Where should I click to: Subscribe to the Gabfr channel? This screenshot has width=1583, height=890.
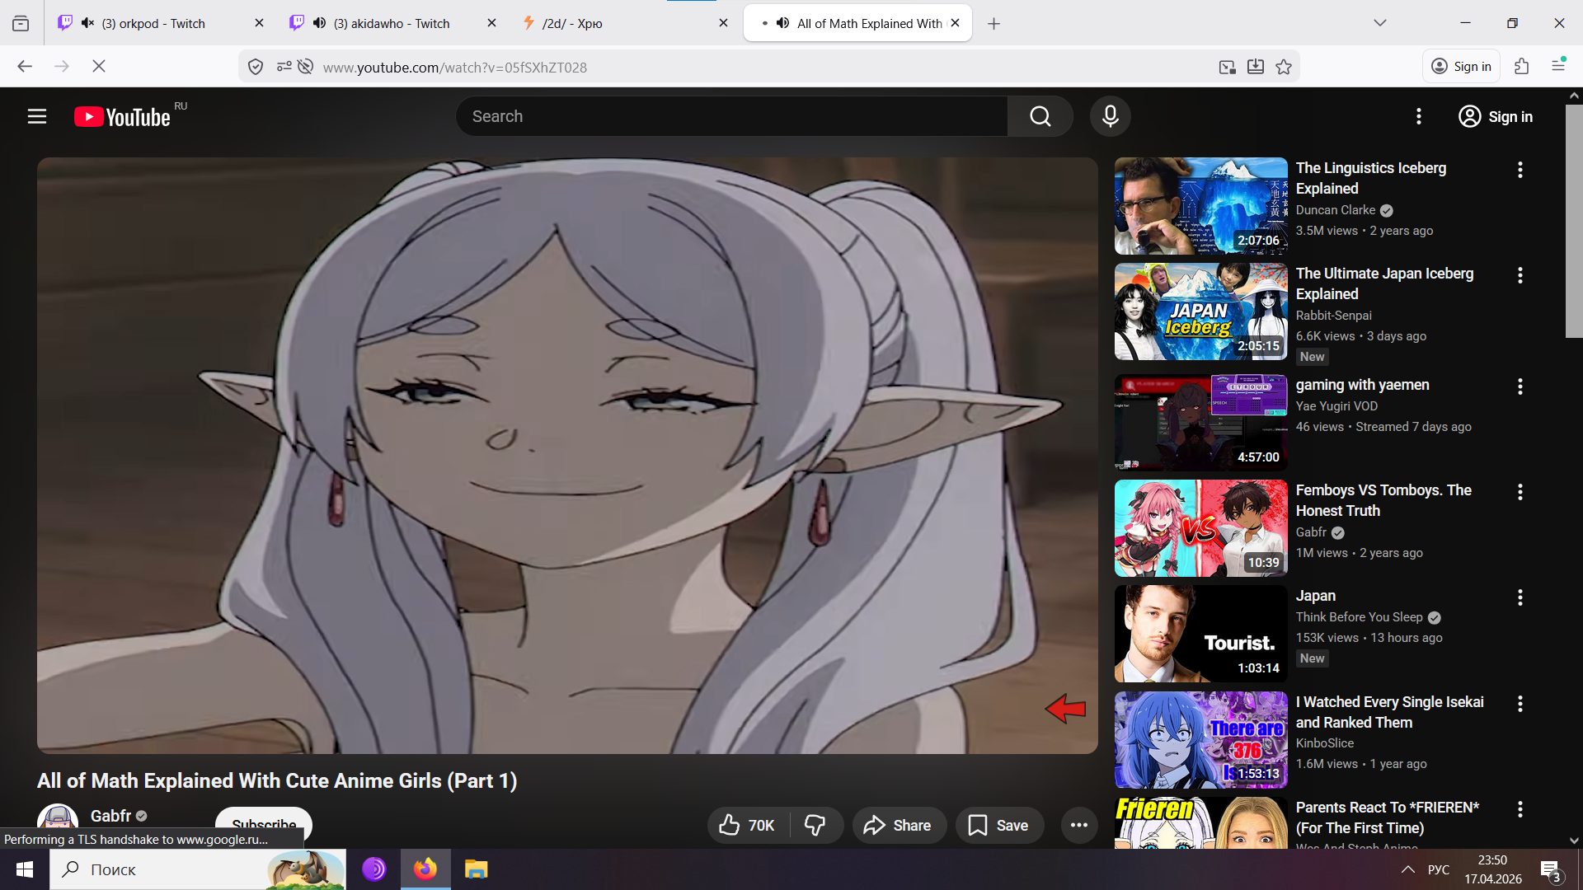coord(264,824)
